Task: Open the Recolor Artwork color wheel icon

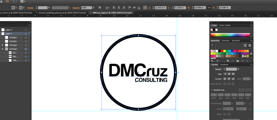Action: (x=99, y=8)
